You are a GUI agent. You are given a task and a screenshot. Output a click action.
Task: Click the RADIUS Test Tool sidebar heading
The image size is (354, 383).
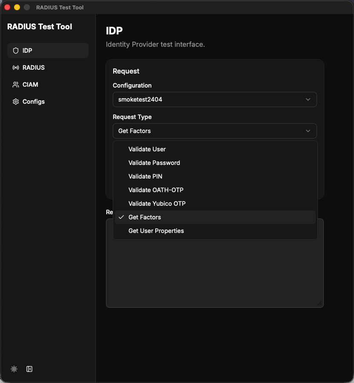40,26
